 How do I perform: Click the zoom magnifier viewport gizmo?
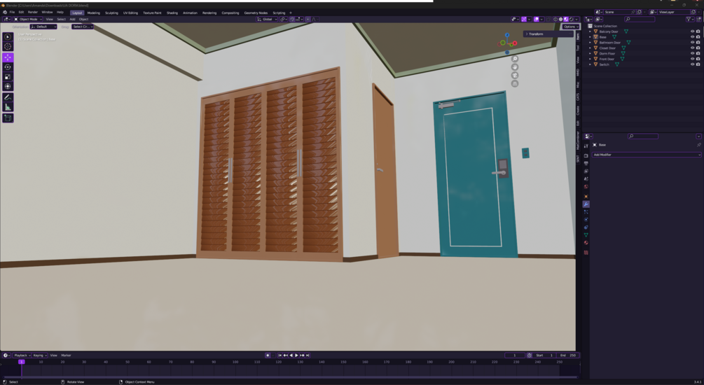(515, 59)
